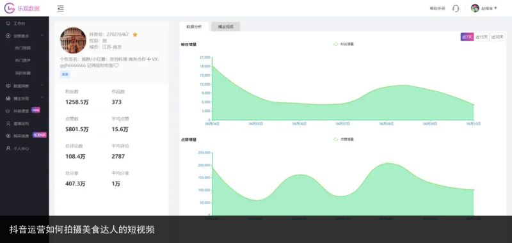Open the customer service headset icon
This screenshot has height=243, width=512.
pyautogui.click(x=456, y=8)
